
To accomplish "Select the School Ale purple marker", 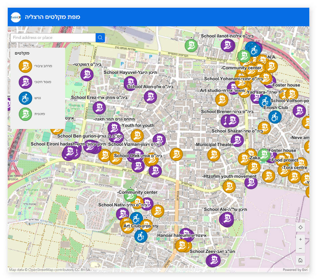I will click(x=227, y=219).
